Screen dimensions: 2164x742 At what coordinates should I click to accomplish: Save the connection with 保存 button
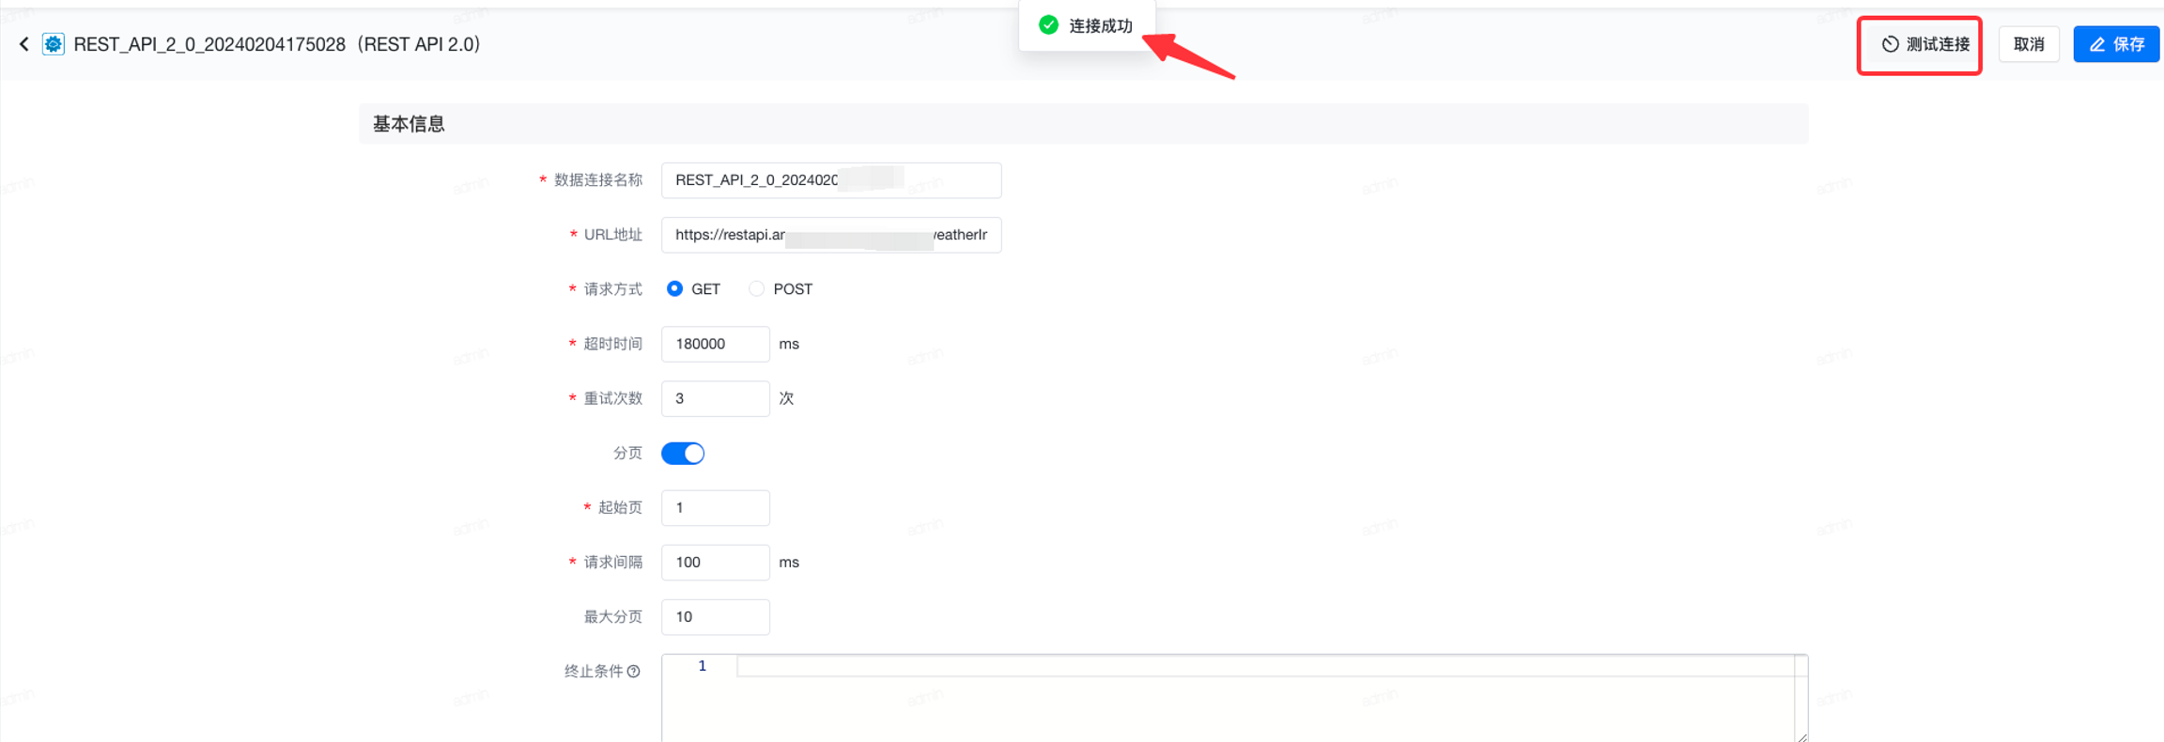2116,44
